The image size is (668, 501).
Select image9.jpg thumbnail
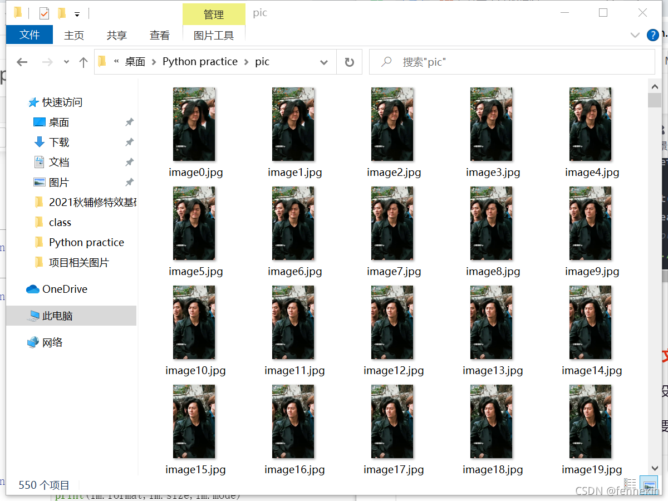[x=591, y=223]
